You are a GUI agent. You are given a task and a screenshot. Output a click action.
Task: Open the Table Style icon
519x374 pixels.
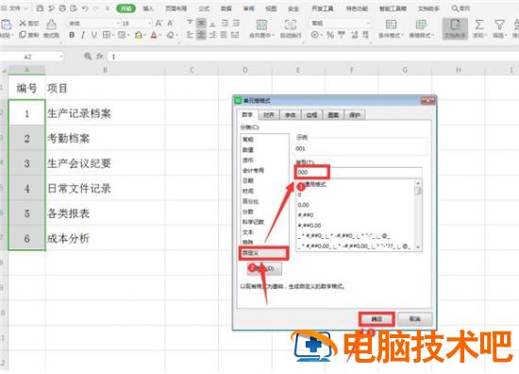tap(421, 25)
